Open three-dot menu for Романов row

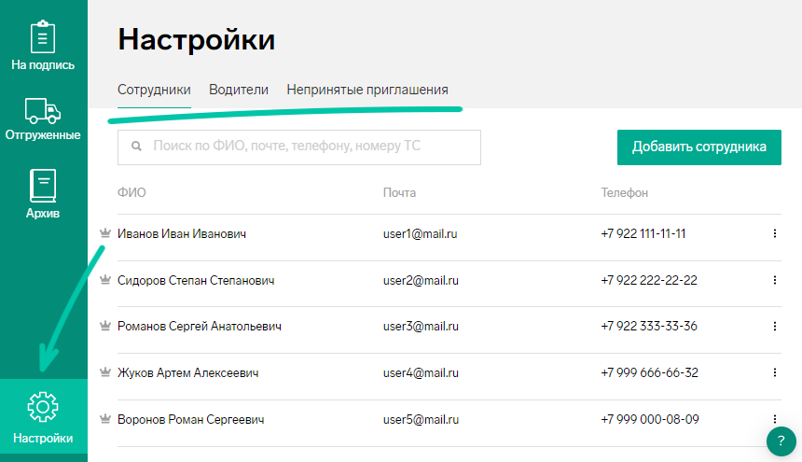775,326
